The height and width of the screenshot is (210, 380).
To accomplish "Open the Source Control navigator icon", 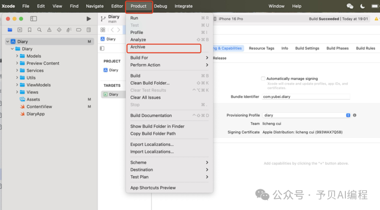I will pyautogui.click(x=20, y=30).
